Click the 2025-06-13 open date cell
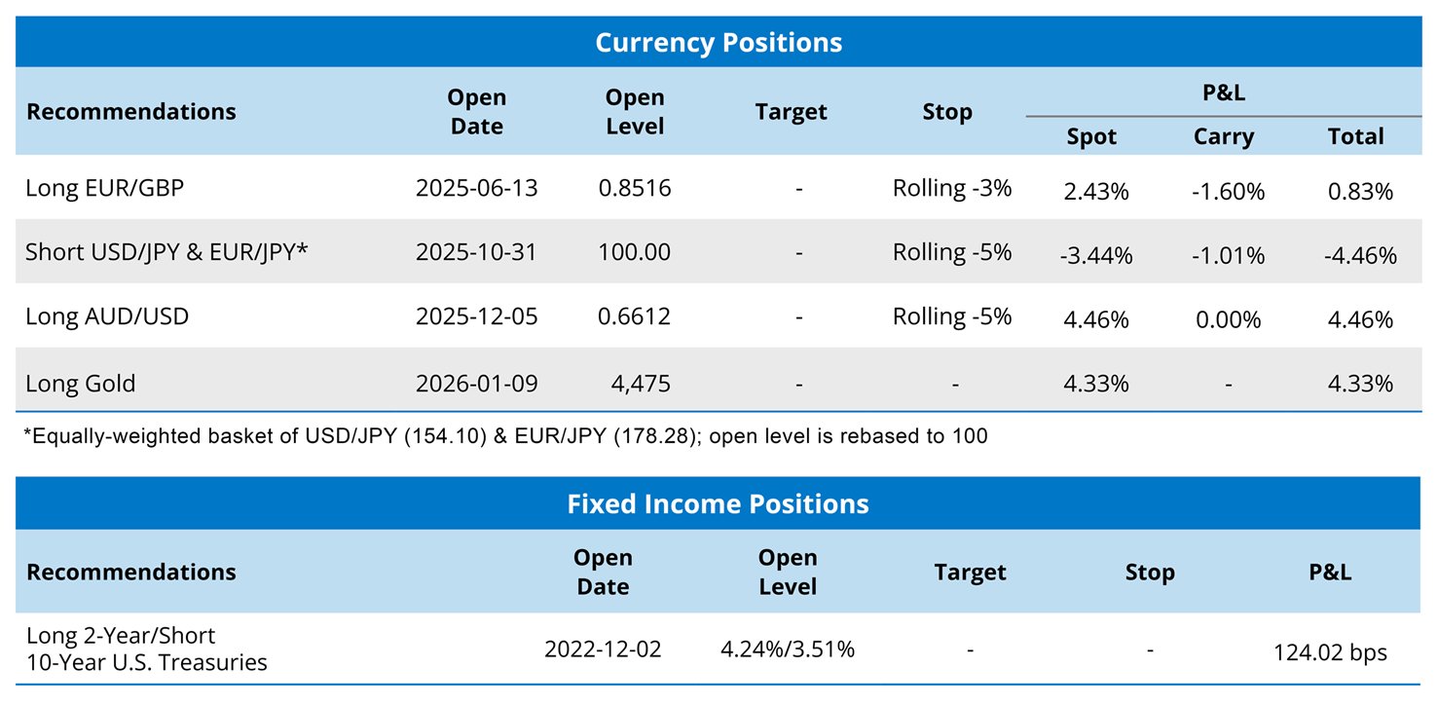 tap(476, 188)
